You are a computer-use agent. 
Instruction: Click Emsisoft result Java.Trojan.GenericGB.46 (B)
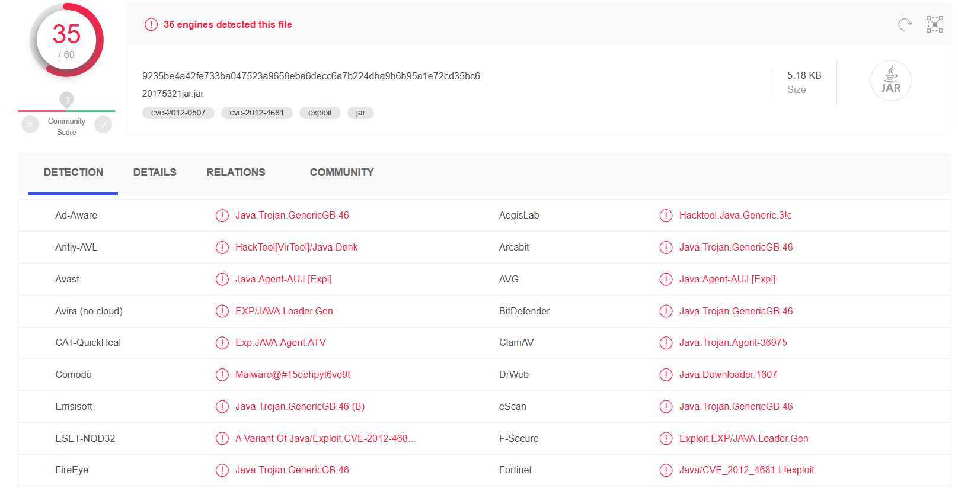[300, 407]
